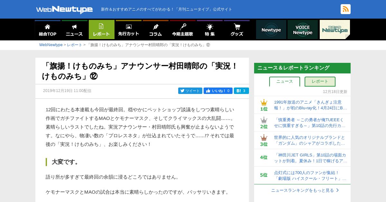The height and width of the screenshot is (202, 386).
Task: Follow the WebNewtype breadcrumb link
Action: [51, 45]
